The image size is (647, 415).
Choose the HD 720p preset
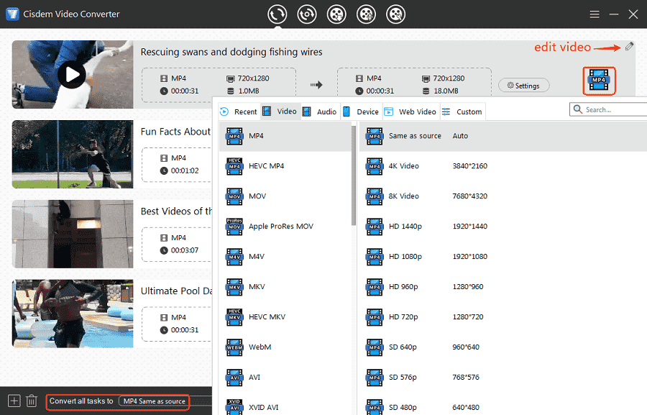point(503,316)
